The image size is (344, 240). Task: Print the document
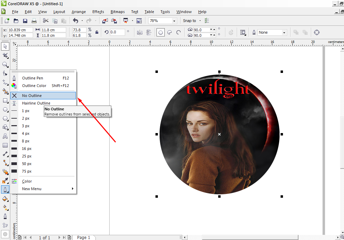coord(34,21)
